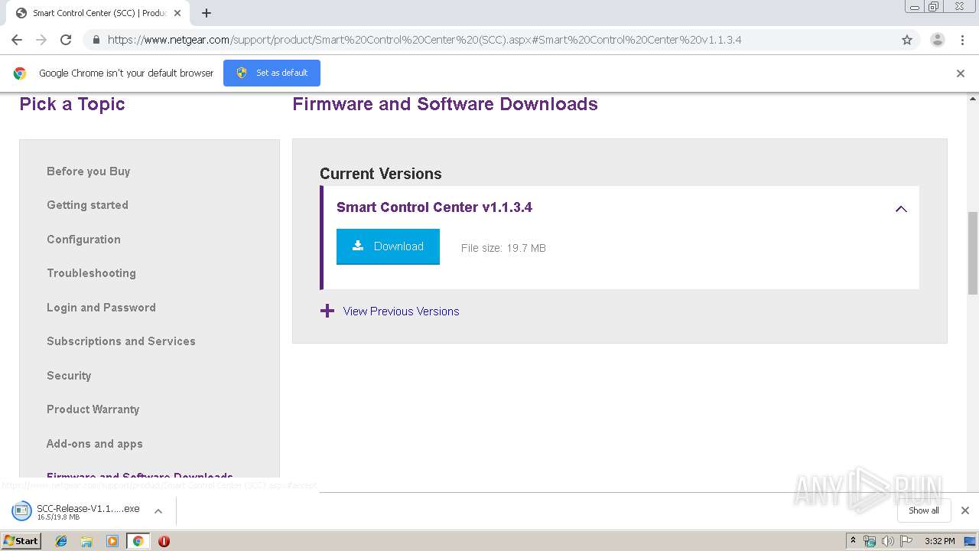Click the browser forward arrow
The image size is (979, 551).
click(x=41, y=40)
